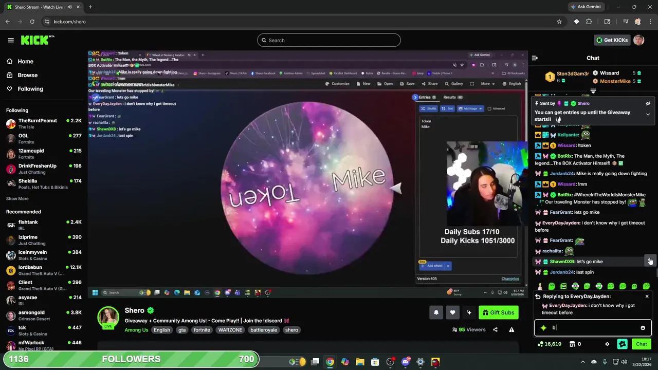Click the Shero name in pinned message
658x370 pixels.
583,103
